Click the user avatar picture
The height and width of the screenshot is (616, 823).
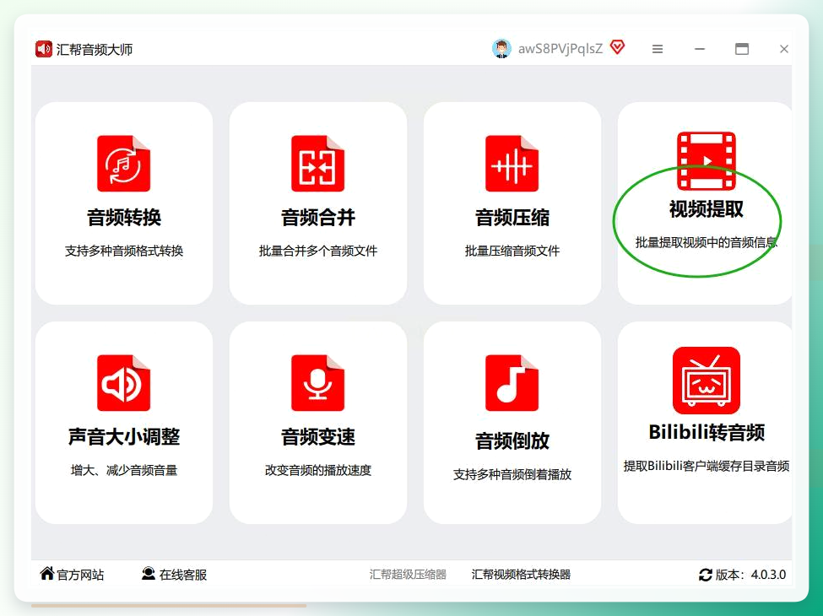tap(501, 49)
